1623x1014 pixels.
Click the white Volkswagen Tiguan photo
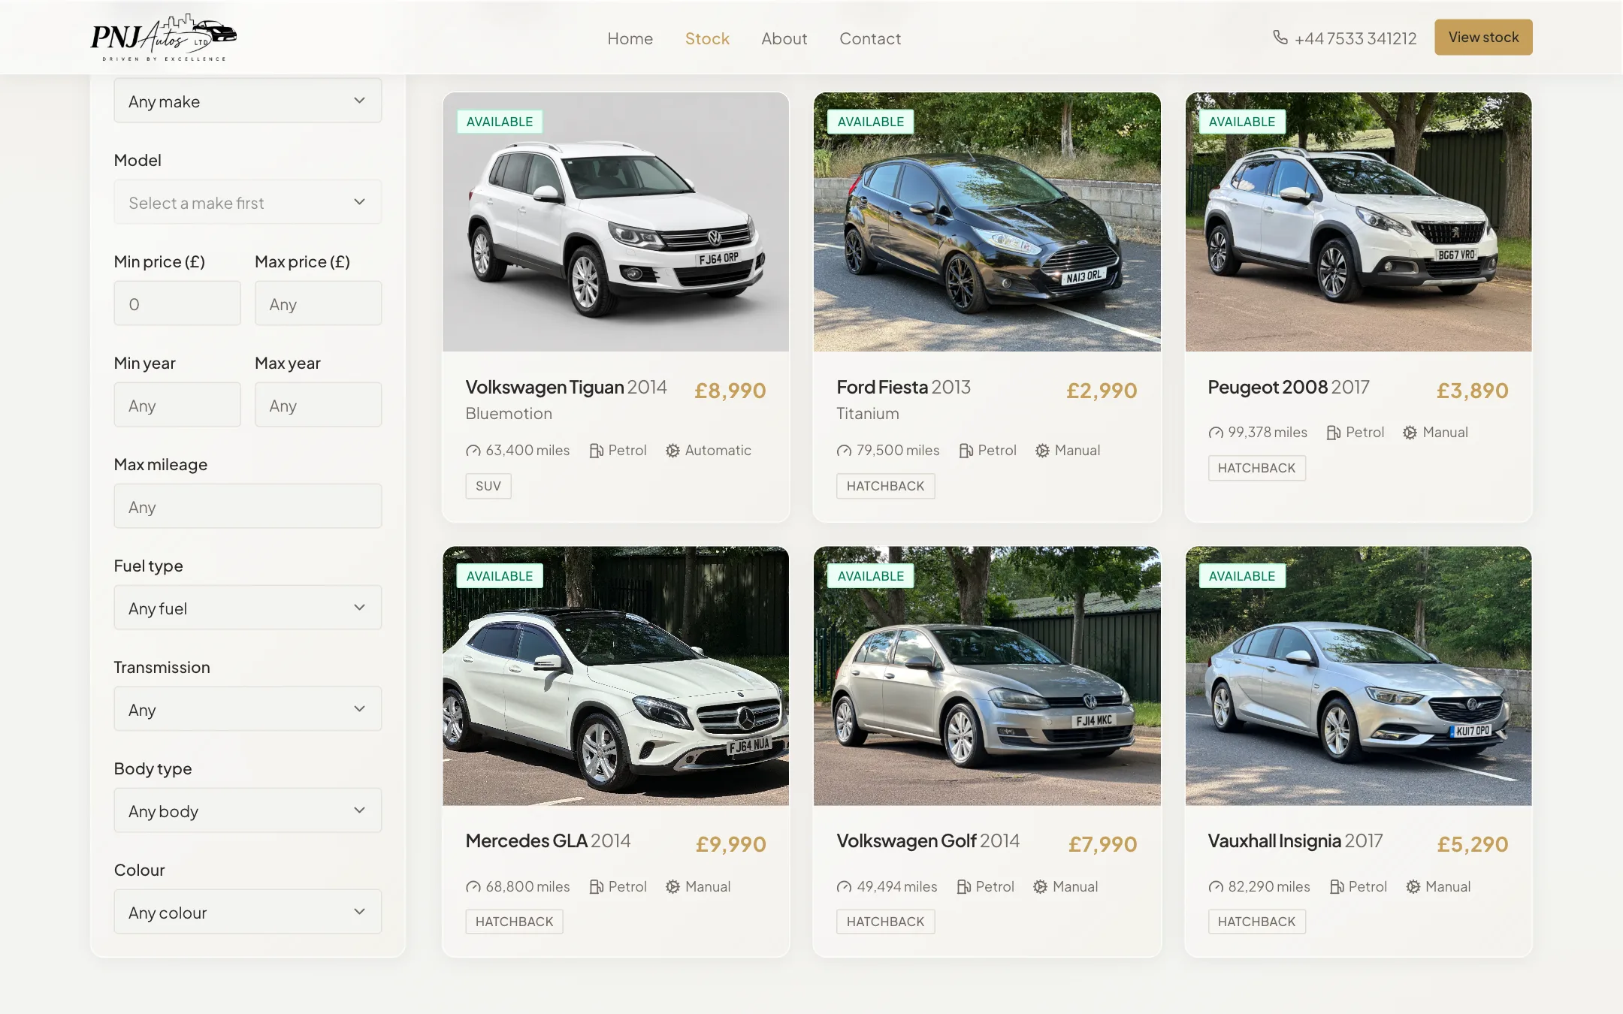coord(615,222)
